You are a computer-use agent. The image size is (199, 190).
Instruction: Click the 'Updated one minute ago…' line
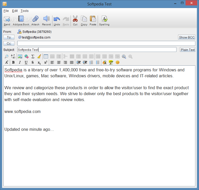coord(29,129)
